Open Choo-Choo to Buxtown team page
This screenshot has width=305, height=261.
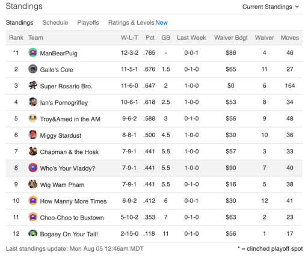pyautogui.click(x=72, y=218)
